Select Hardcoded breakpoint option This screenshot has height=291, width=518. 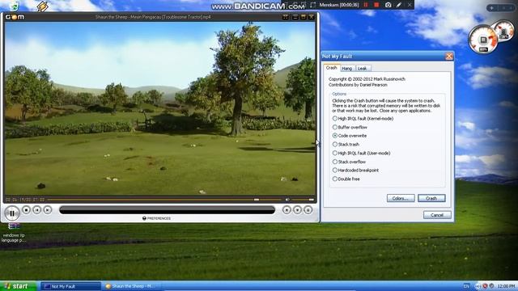coord(355,171)
